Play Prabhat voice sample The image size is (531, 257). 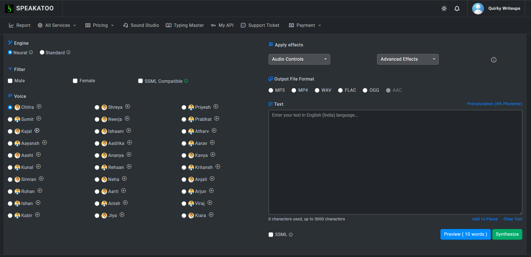coord(217,119)
